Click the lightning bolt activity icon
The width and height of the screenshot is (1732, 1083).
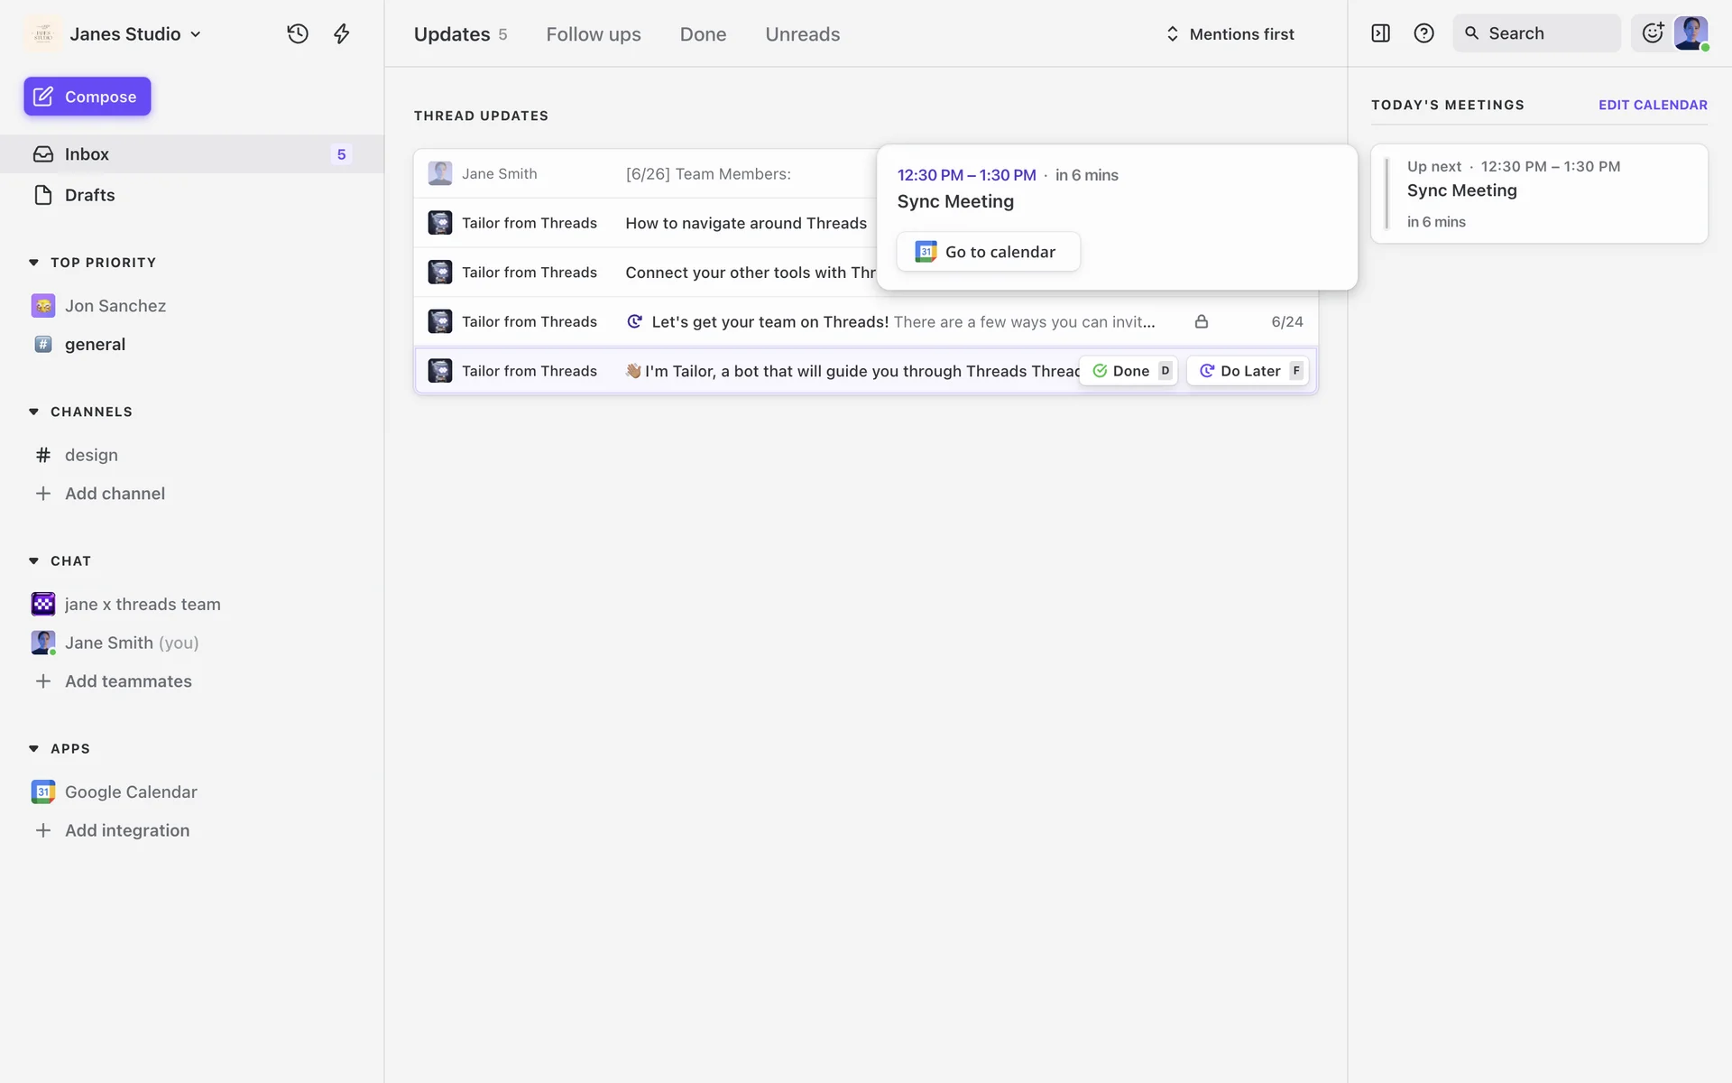point(341,34)
